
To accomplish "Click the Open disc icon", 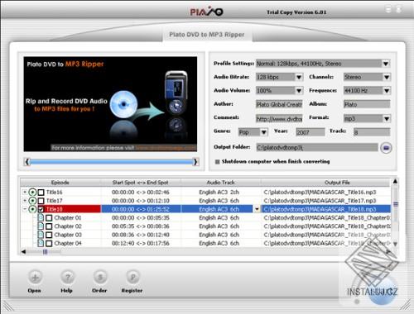I will [x=35, y=277].
